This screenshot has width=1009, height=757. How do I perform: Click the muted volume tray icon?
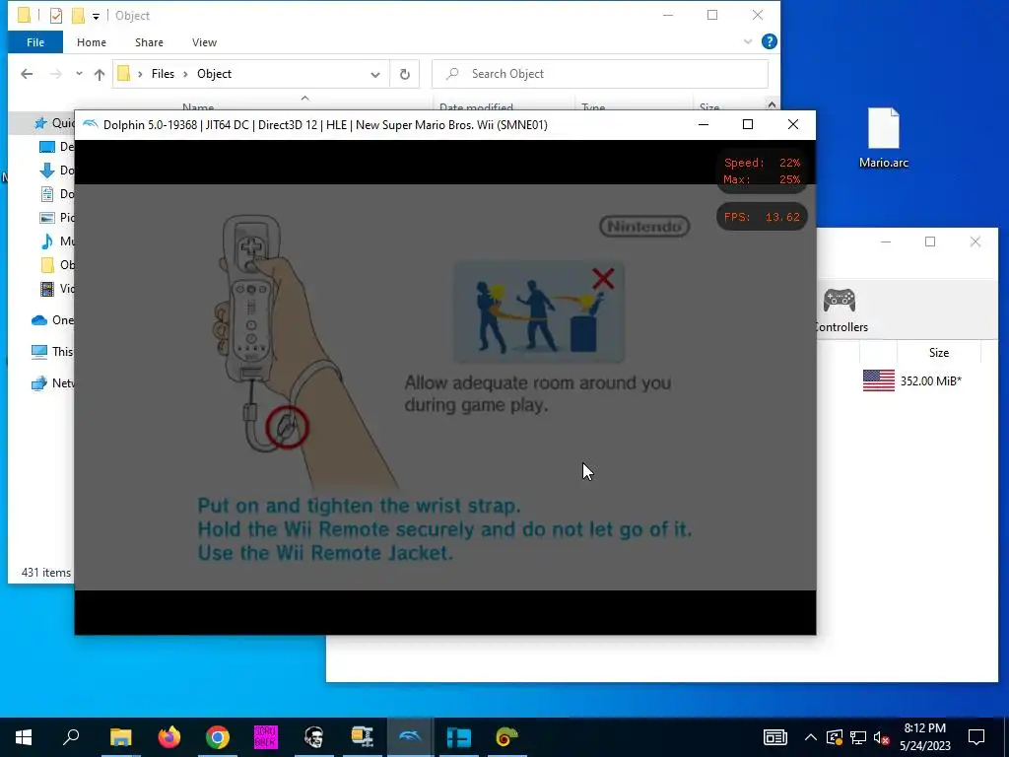pos(882,737)
